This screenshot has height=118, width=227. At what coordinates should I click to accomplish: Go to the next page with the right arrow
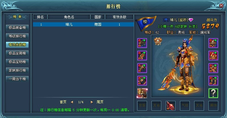click(x=92, y=102)
